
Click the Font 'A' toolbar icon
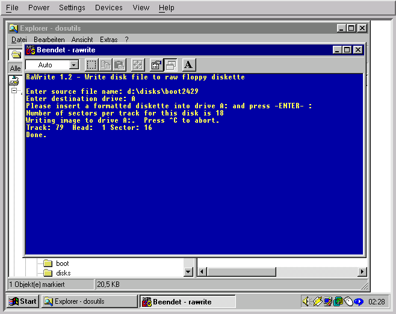(188, 65)
